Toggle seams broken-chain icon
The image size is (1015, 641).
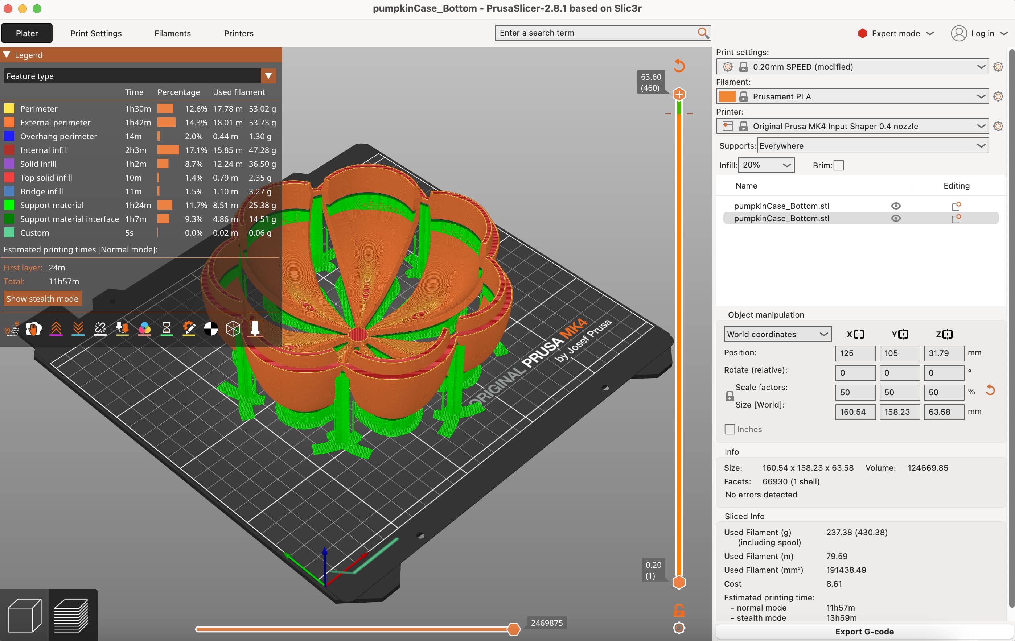pyautogui.click(x=100, y=329)
